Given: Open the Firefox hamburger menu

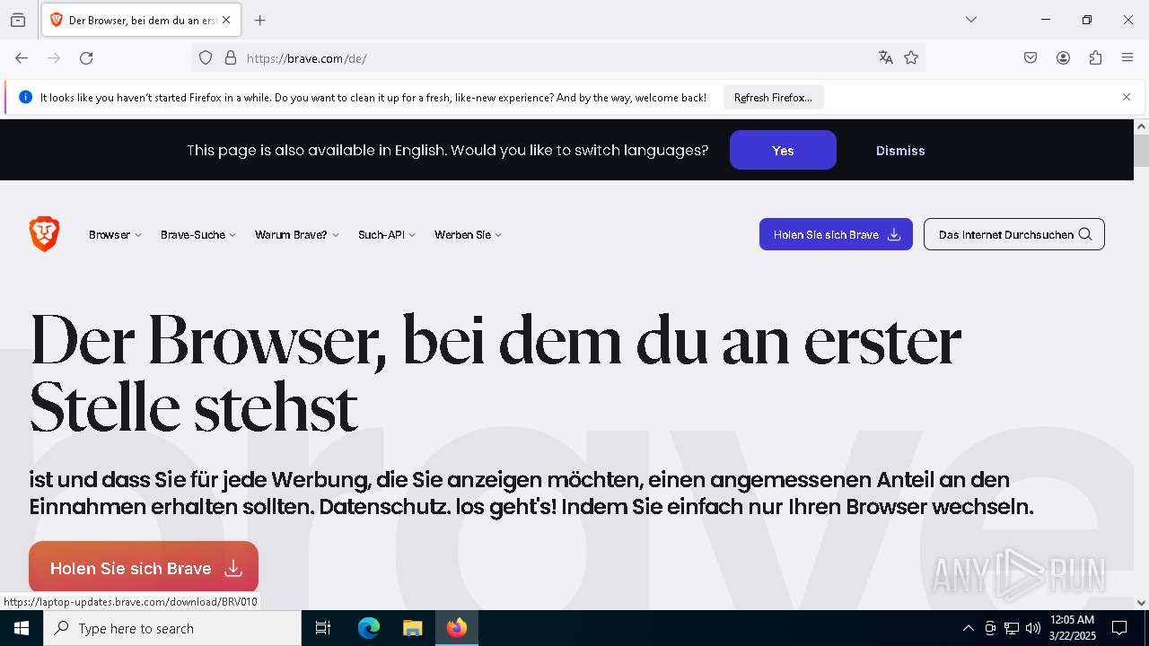Looking at the screenshot, I should click(1127, 58).
